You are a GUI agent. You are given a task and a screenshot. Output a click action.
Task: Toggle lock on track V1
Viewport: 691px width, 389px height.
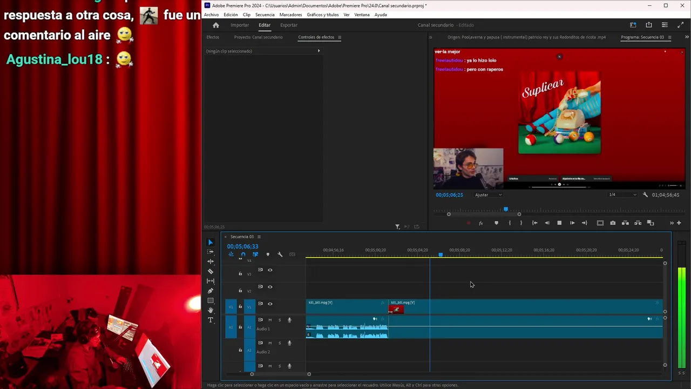(240, 307)
